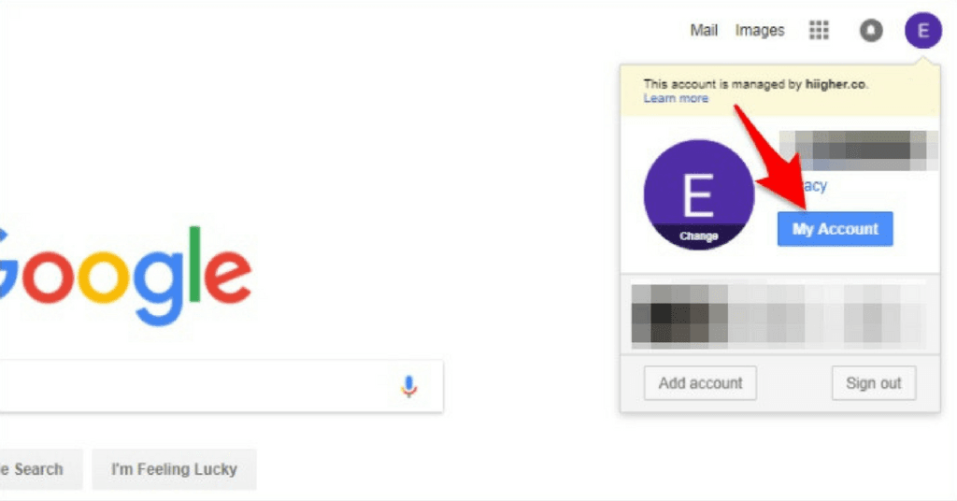Open the notifications bell icon

tap(871, 30)
